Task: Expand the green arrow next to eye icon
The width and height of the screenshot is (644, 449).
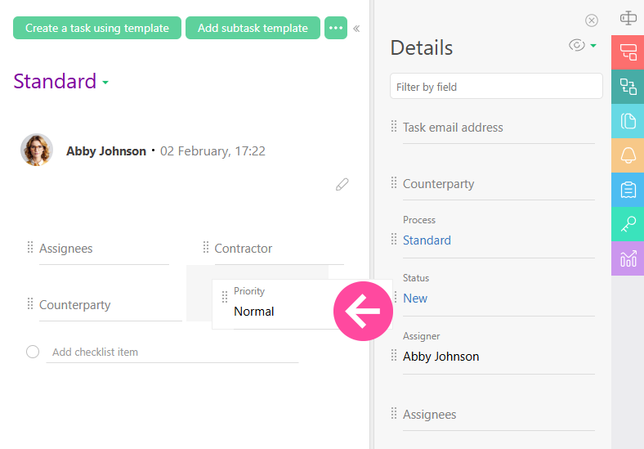Action: click(594, 46)
